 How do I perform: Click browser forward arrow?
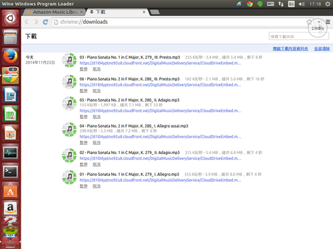point(36,22)
